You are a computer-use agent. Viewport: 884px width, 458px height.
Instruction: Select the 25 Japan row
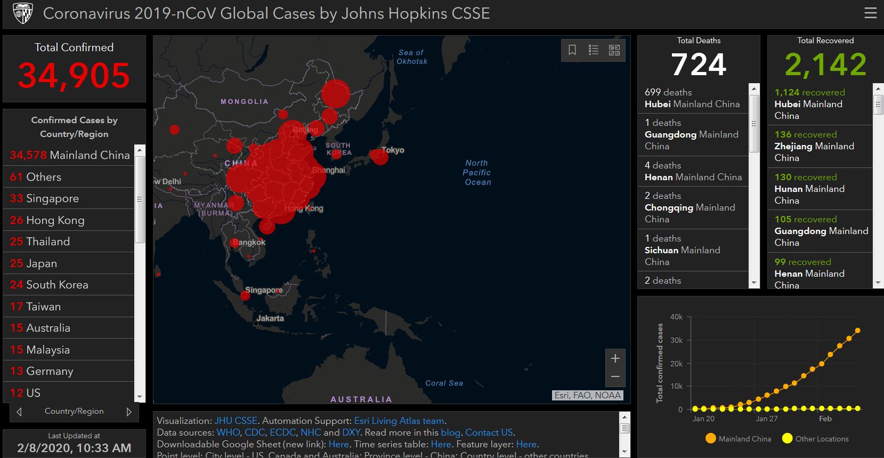tap(69, 263)
